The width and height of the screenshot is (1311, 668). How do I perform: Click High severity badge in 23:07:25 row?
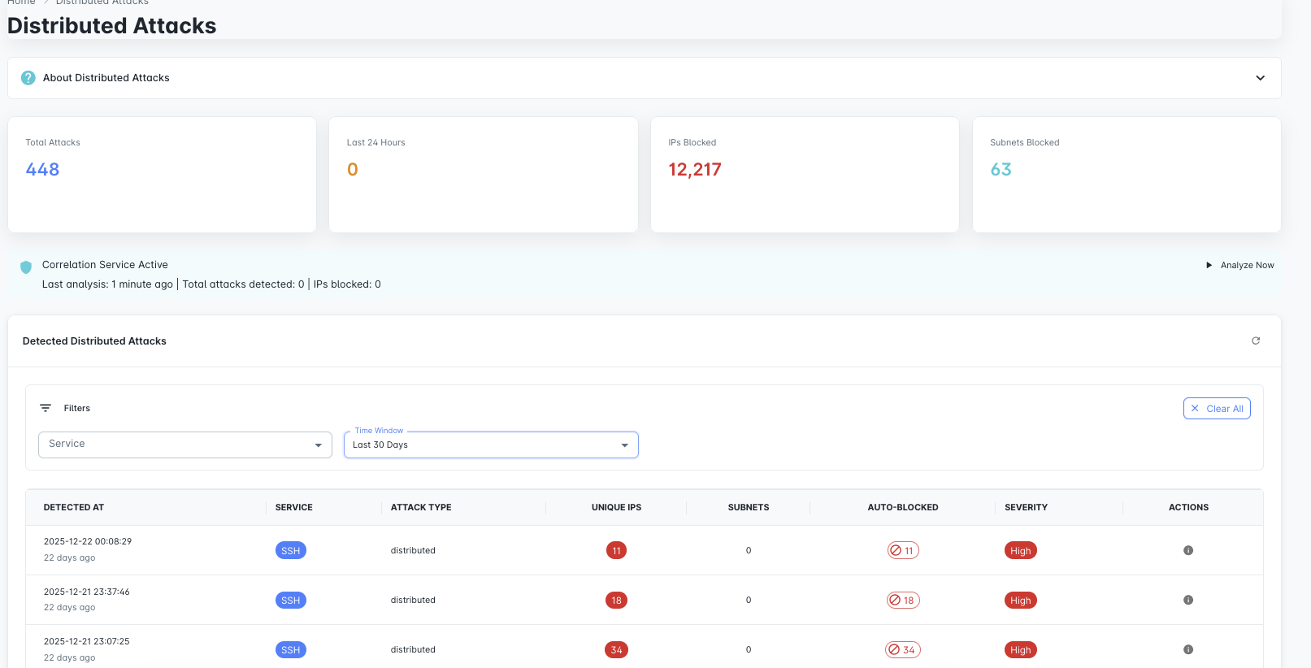click(x=1021, y=650)
